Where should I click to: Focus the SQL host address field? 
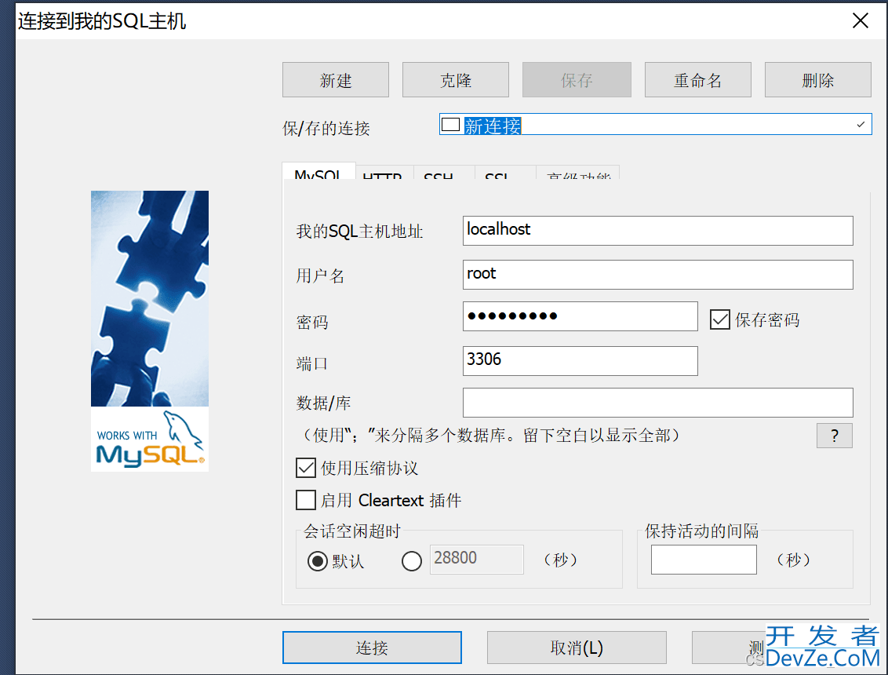657,231
